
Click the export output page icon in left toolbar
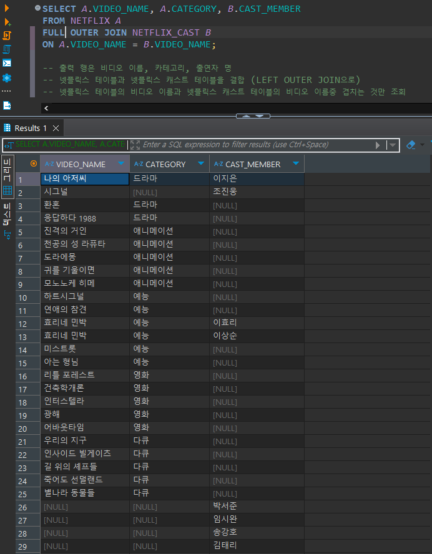point(7,105)
